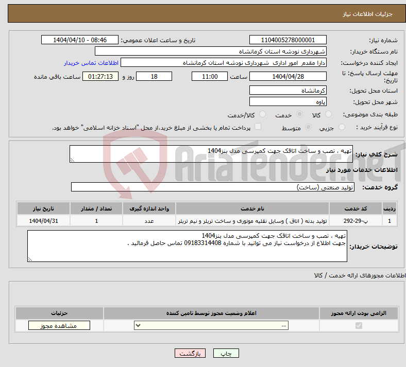Click the resize handle of شرح کلی نیاز box
This screenshot has height=367, width=406.
point(72,160)
